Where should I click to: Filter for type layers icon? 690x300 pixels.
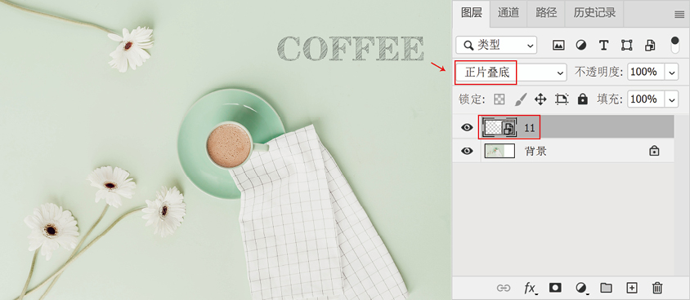(x=603, y=45)
